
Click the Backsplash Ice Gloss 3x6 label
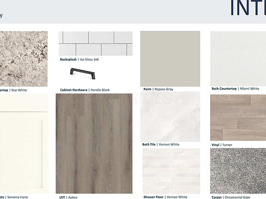(79, 59)
